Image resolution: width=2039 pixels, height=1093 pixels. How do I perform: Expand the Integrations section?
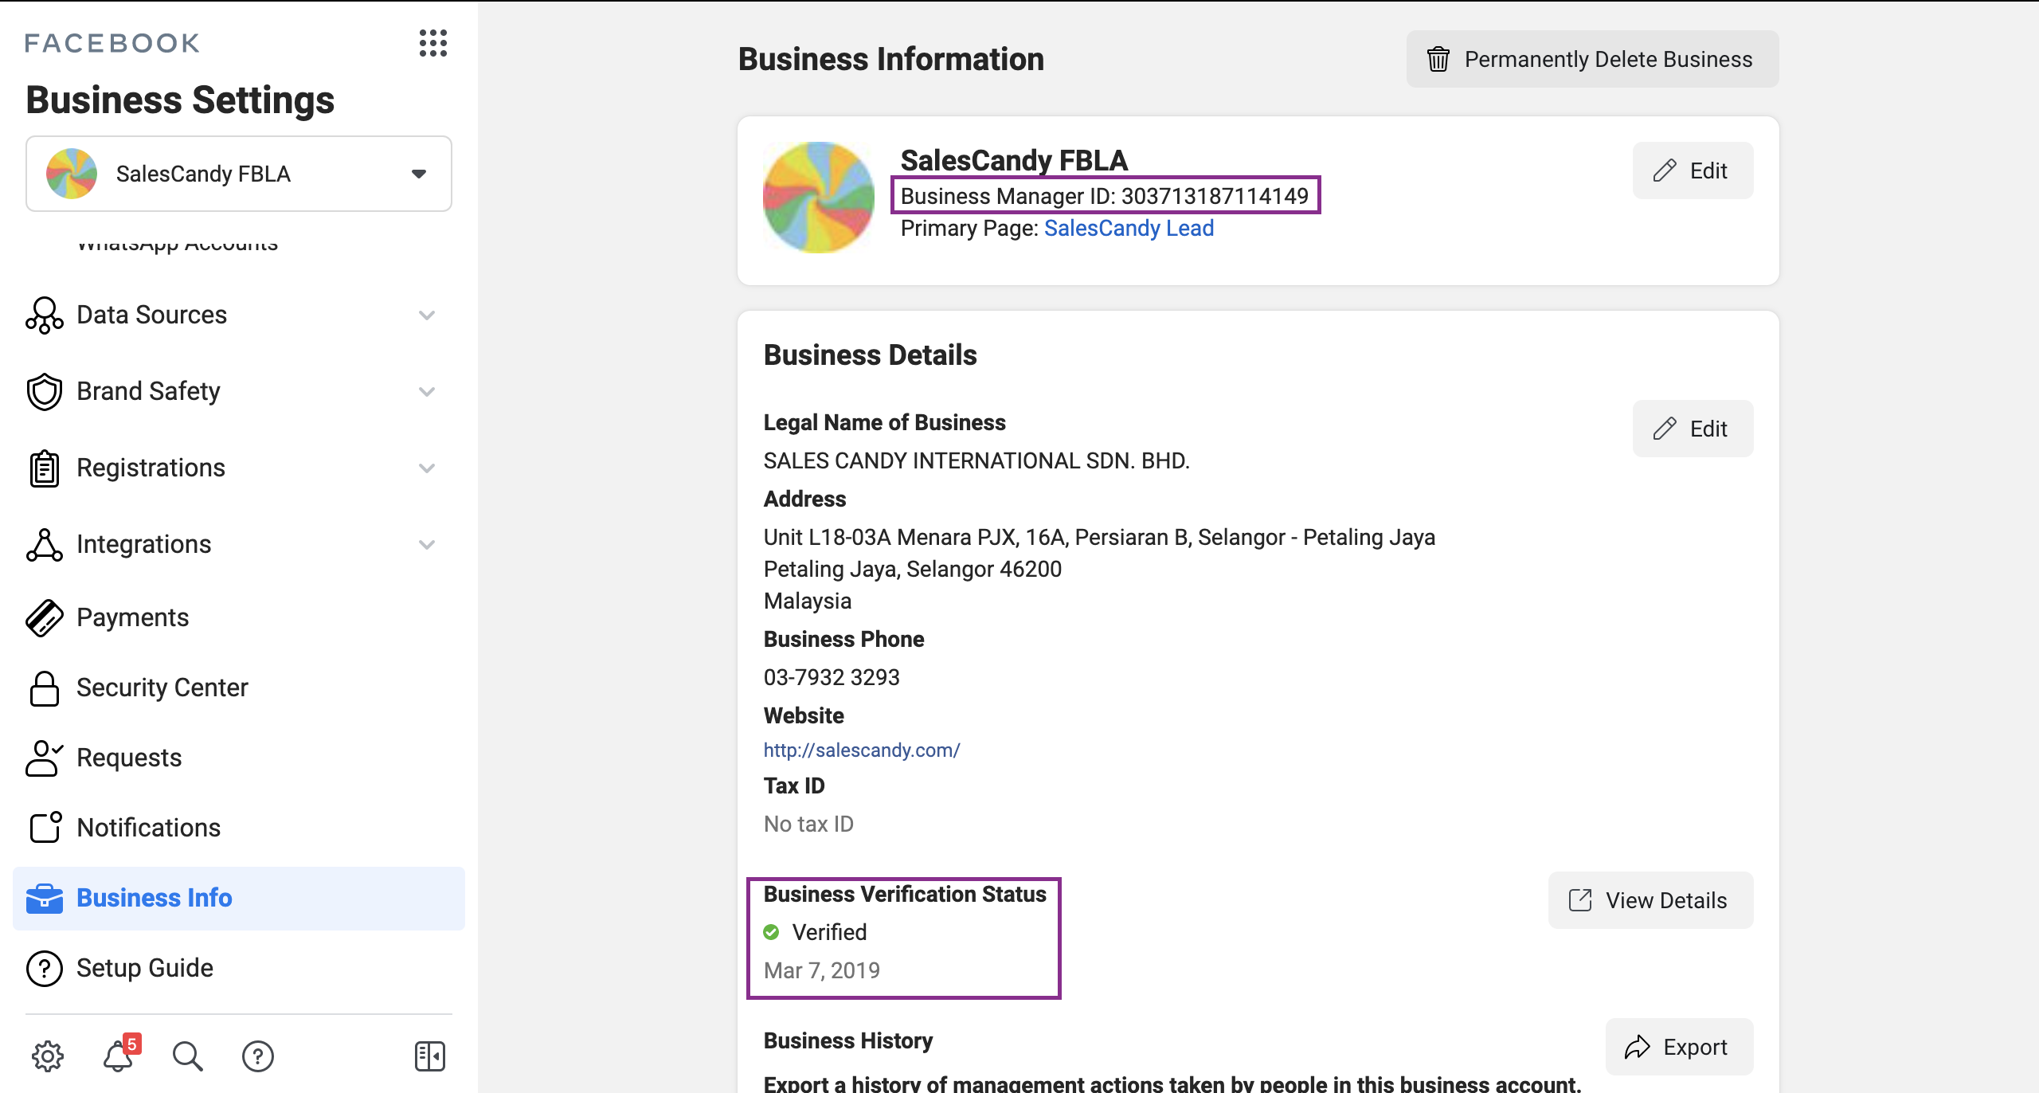pyautogui.click(x=427, y=545)
